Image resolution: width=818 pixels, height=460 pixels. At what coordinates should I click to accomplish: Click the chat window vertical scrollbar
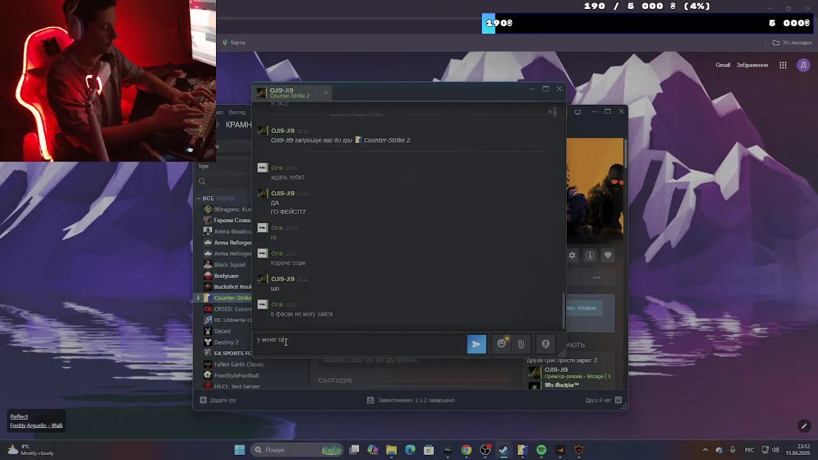pyautogui.click(x=563, y=310)
